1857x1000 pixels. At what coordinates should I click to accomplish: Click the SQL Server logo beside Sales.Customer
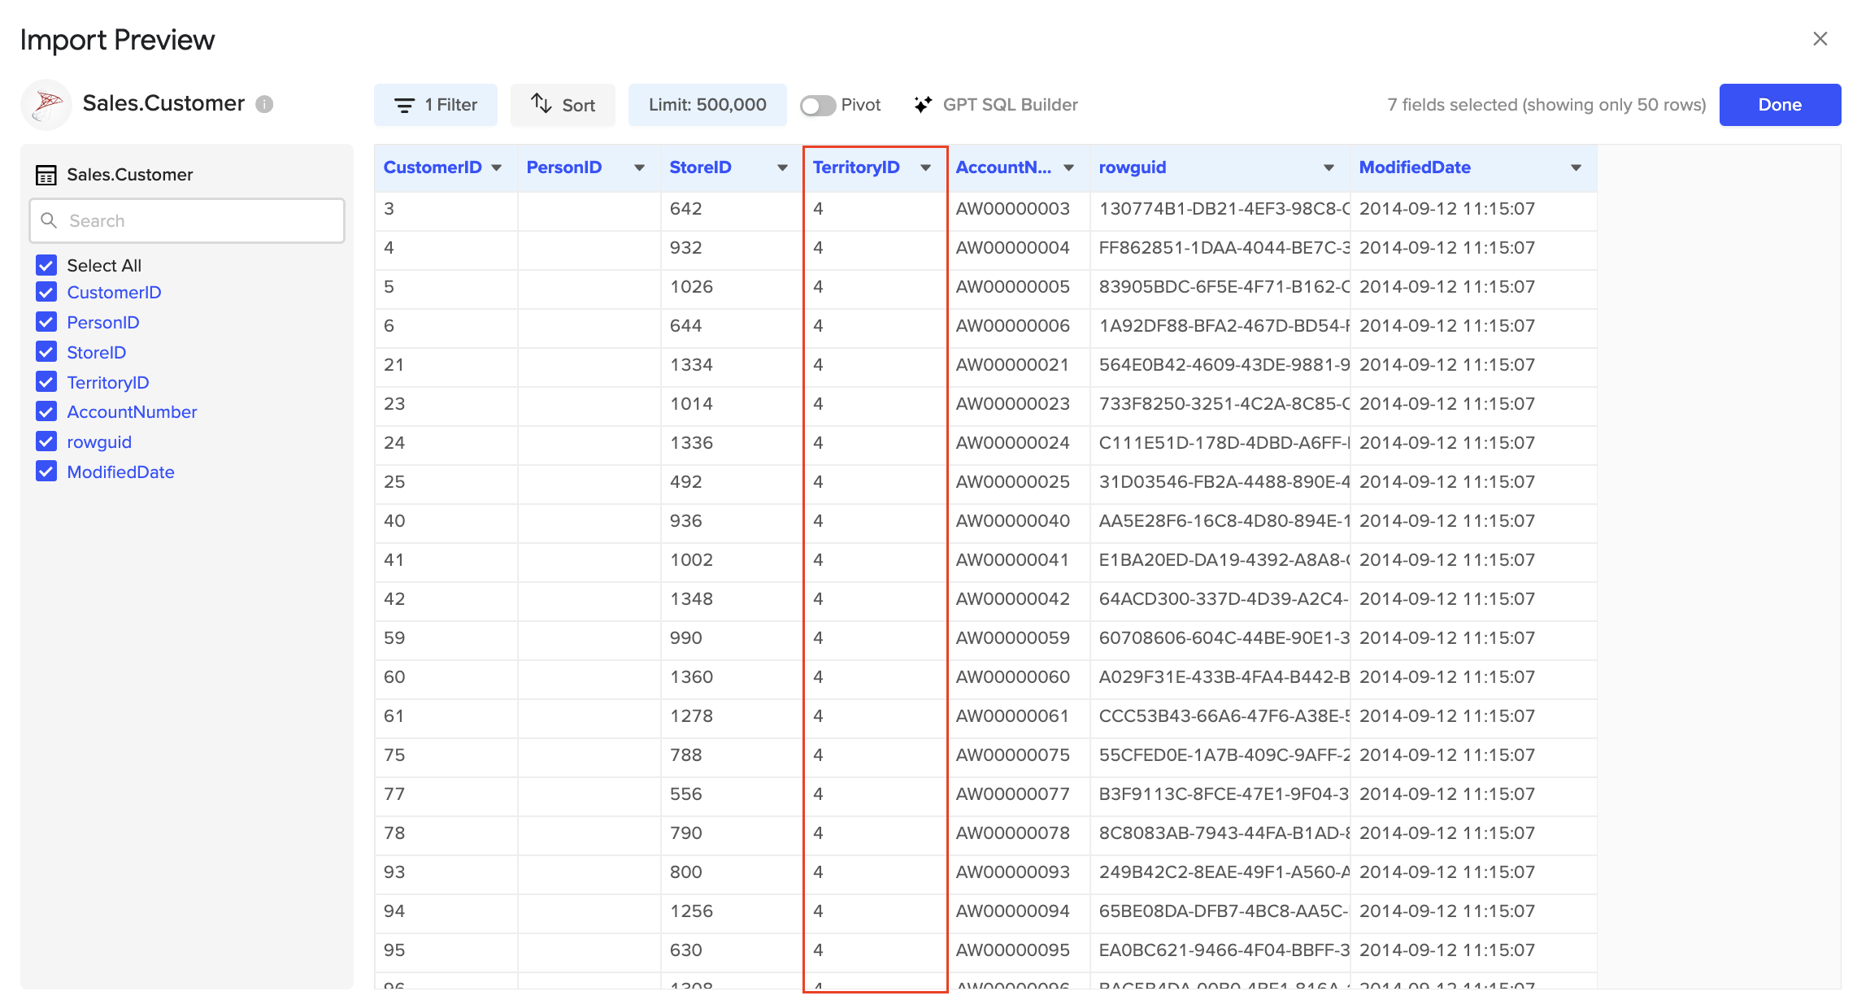coord(46,104)
